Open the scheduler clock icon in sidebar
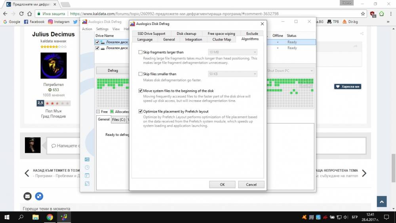The width and height of the screenshot is (396, 223). (x=87, y=168)
